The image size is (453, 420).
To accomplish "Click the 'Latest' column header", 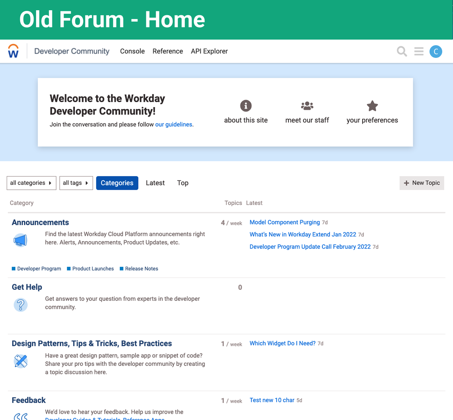I will click(x=254, y=203).
